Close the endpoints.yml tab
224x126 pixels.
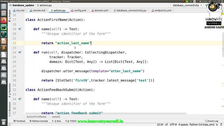coord(173,10)
